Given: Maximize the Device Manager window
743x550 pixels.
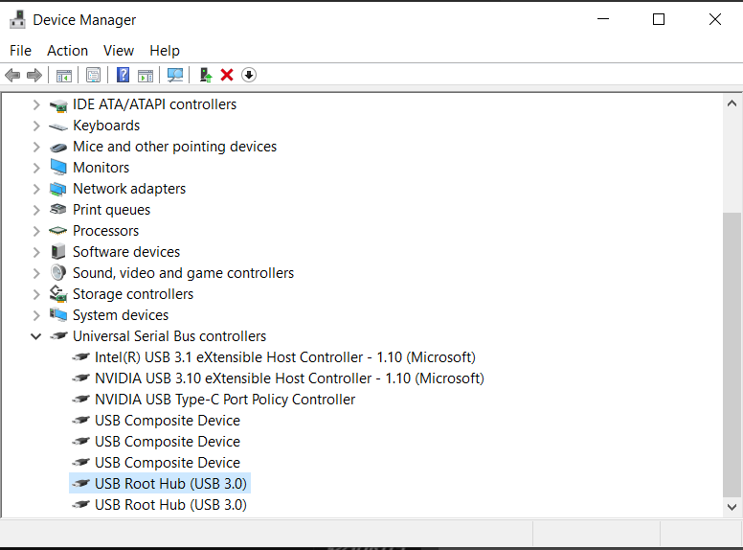Looking at the screenshot, I should pyautogui.click(x=659, y=19).
